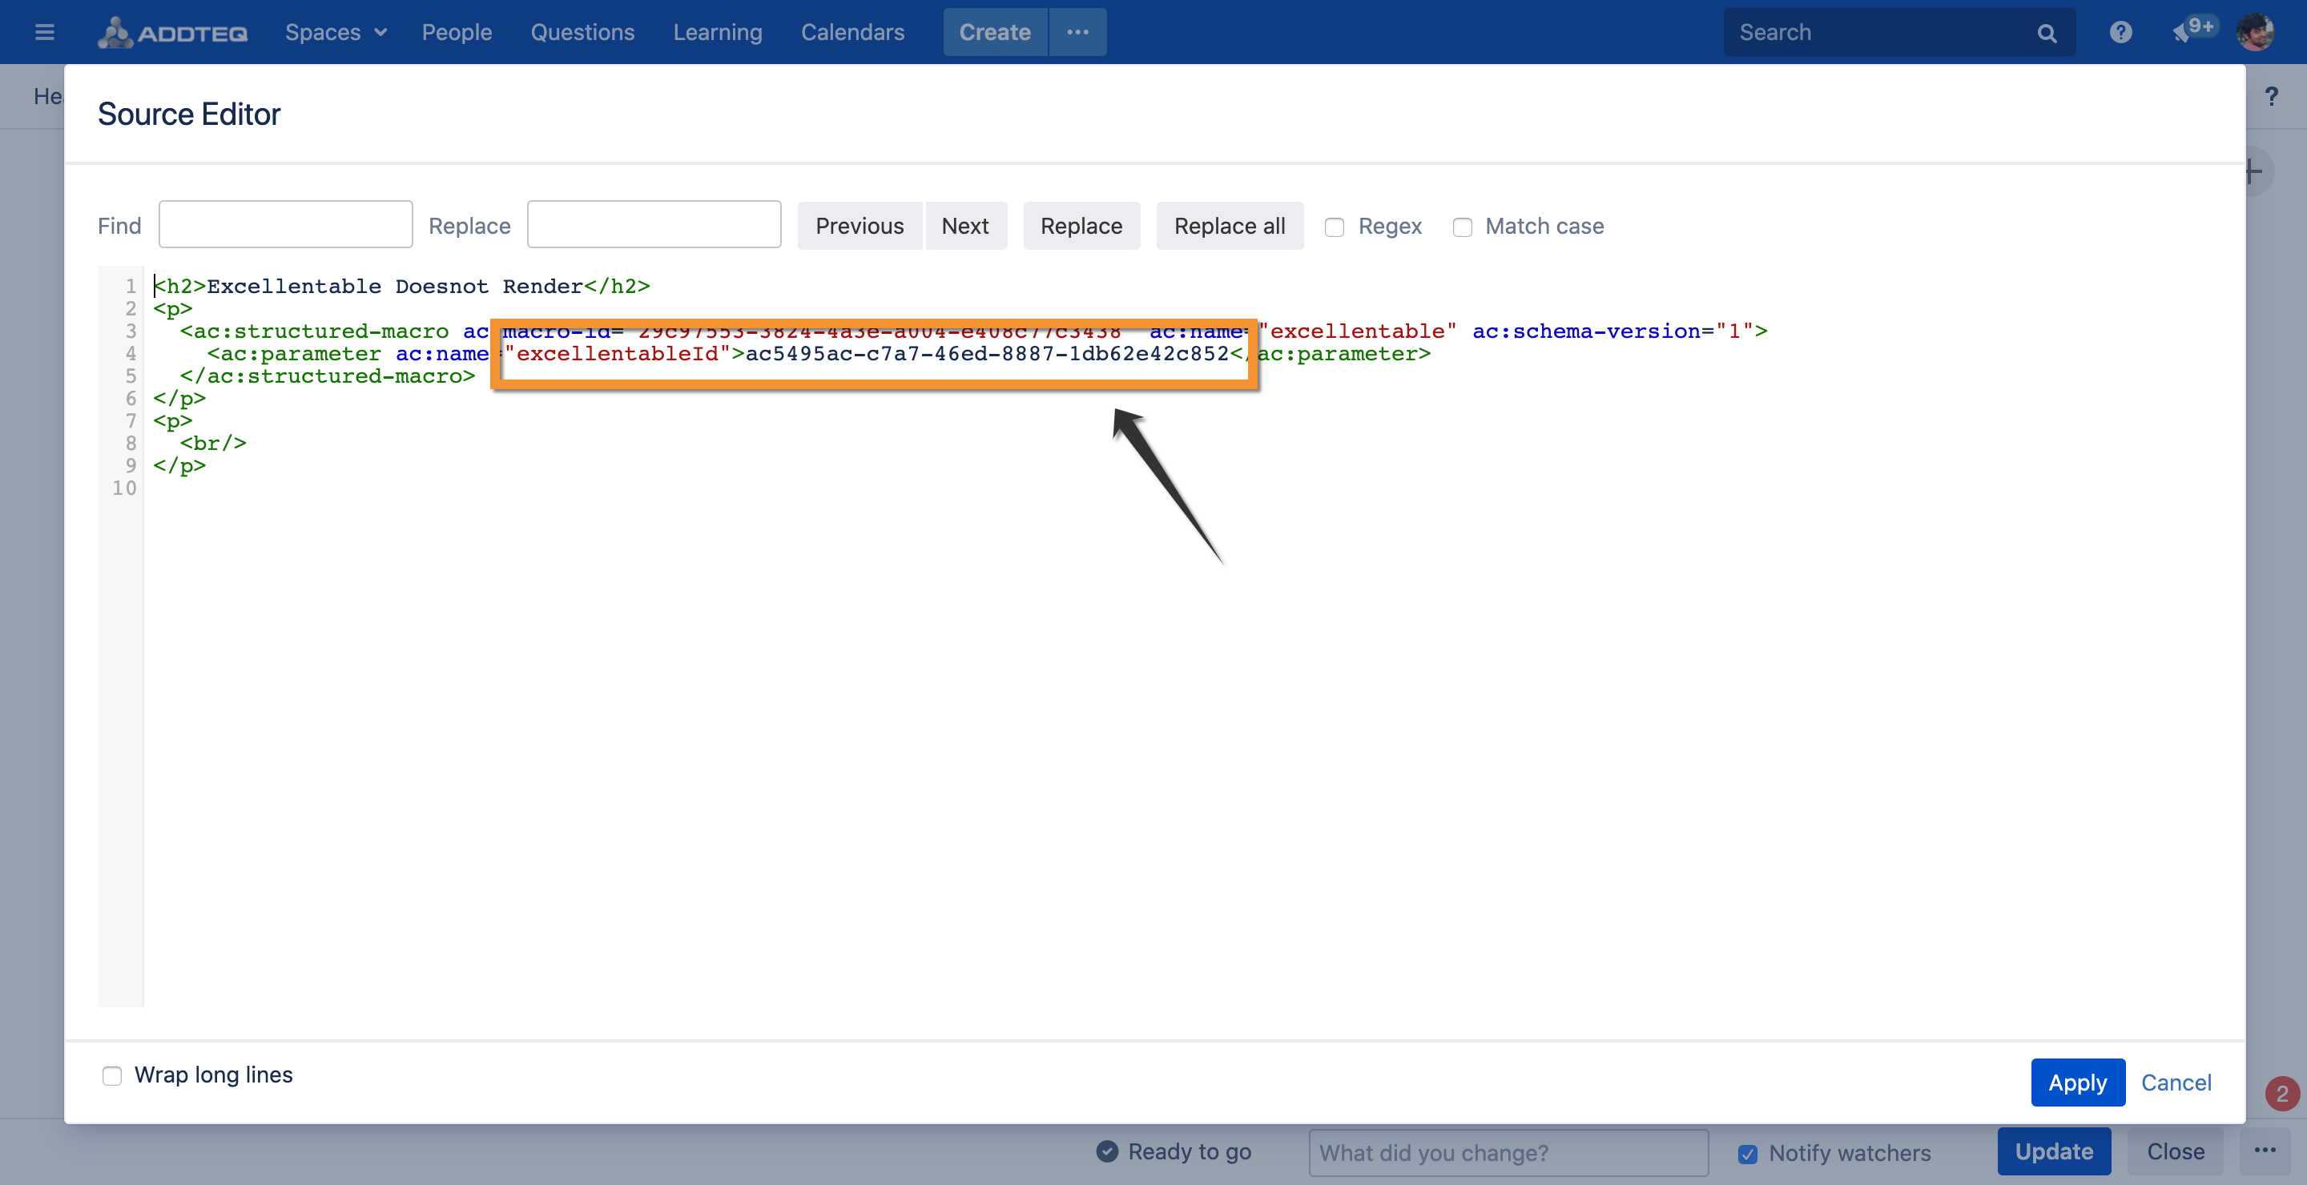Cancel the Source Editor dialog
2307x1185 pixels.
point(2176,1082)
